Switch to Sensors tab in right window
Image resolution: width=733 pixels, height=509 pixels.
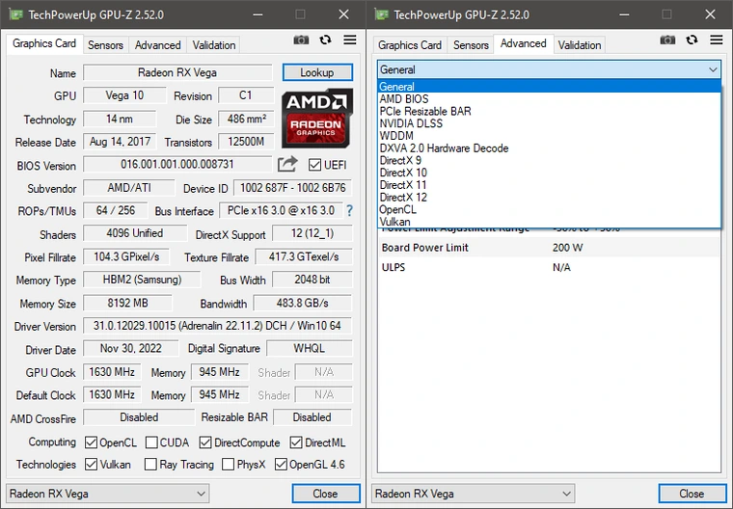tap(471, 45)
